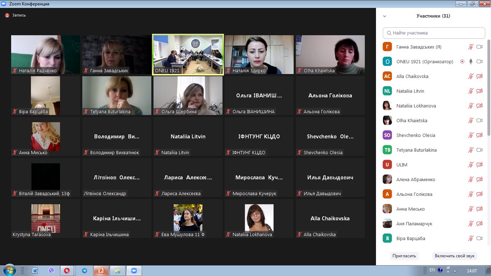This screenshot has height=276, width=491.
Task: Open Telegram from the taskbar
Action: (x=84, y=271)
